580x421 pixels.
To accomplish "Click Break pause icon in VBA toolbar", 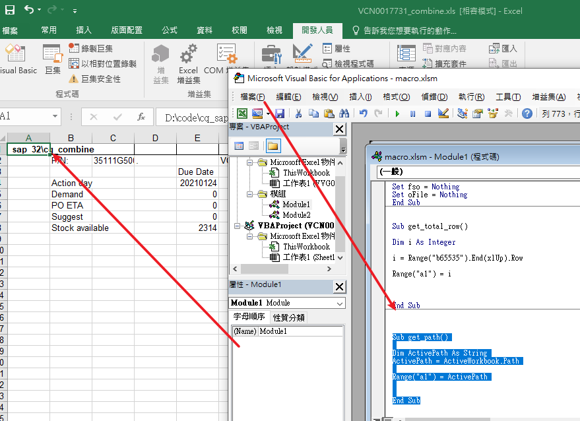I will (412, 113).
